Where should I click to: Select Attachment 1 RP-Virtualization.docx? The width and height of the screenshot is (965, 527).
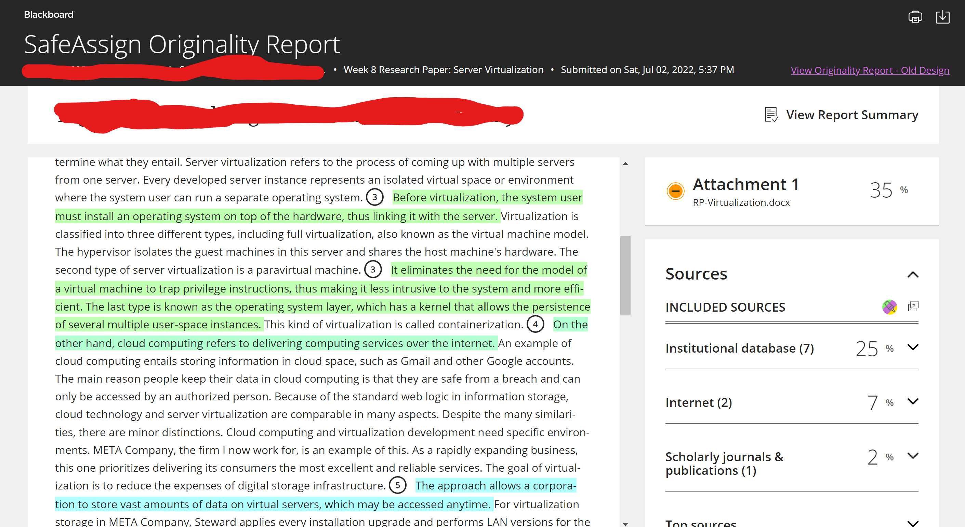coord(792,191)
